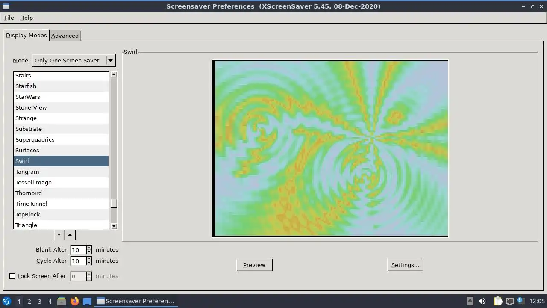The image size is (547, 308).
Task: Toggle the Lock Screen After checkbox
Action: coord(12,276)
